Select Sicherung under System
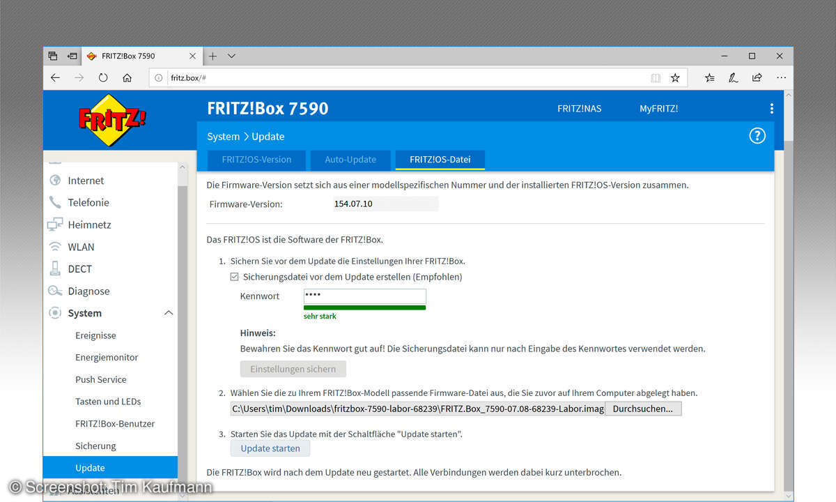 (95, 446)
